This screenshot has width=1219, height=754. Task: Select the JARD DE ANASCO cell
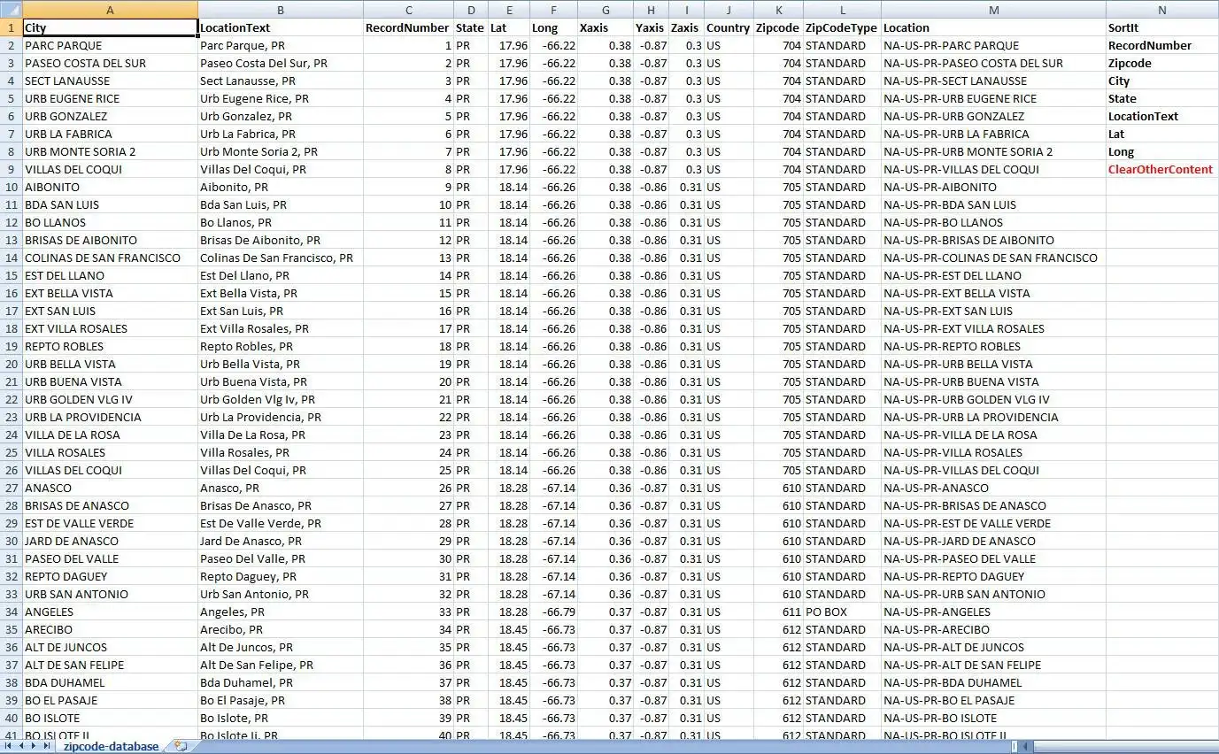point(110,542)
